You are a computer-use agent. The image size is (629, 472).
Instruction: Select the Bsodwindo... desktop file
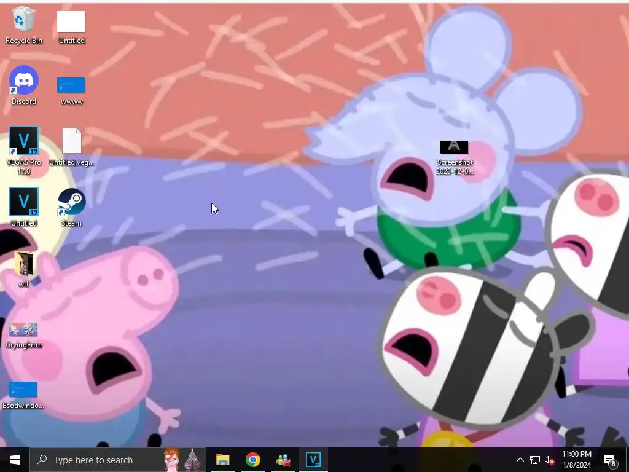point(23,395)
